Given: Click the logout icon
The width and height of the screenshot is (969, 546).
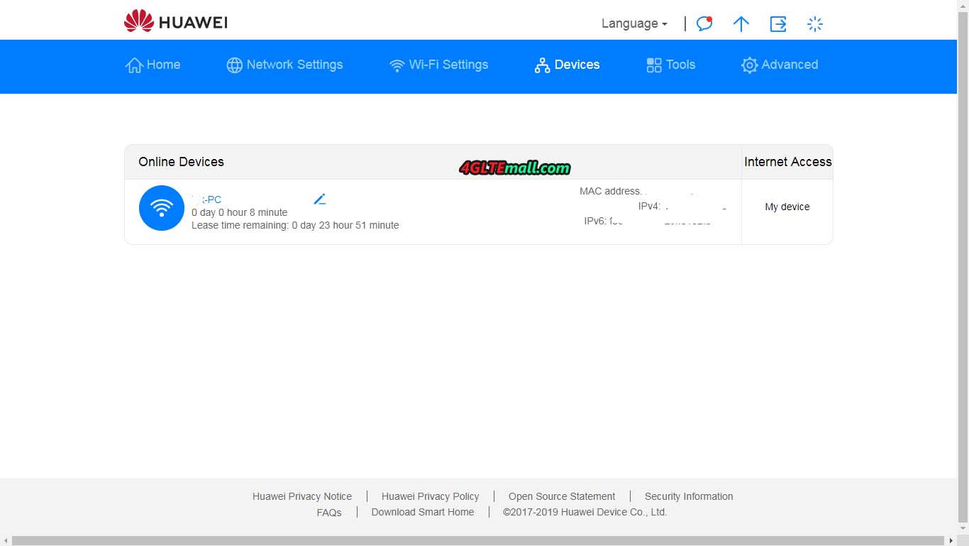Looking at the screenshot, I should (x=778, y=24).
